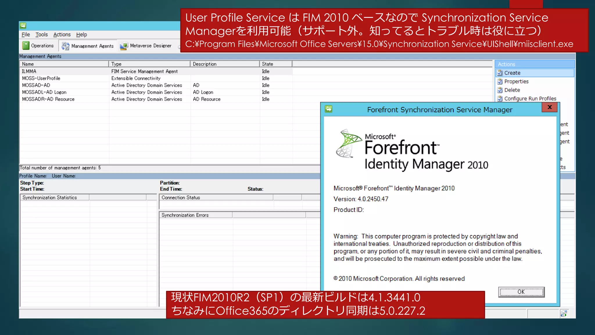
Task: Sort agents by Type column header
Action: click(149, 64)
